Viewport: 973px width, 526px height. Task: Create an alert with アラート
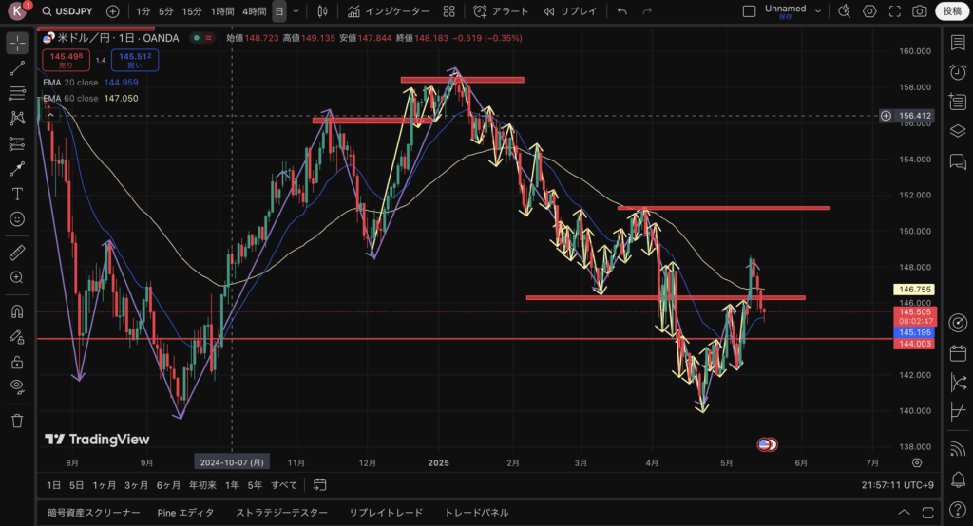coord(501,11)
